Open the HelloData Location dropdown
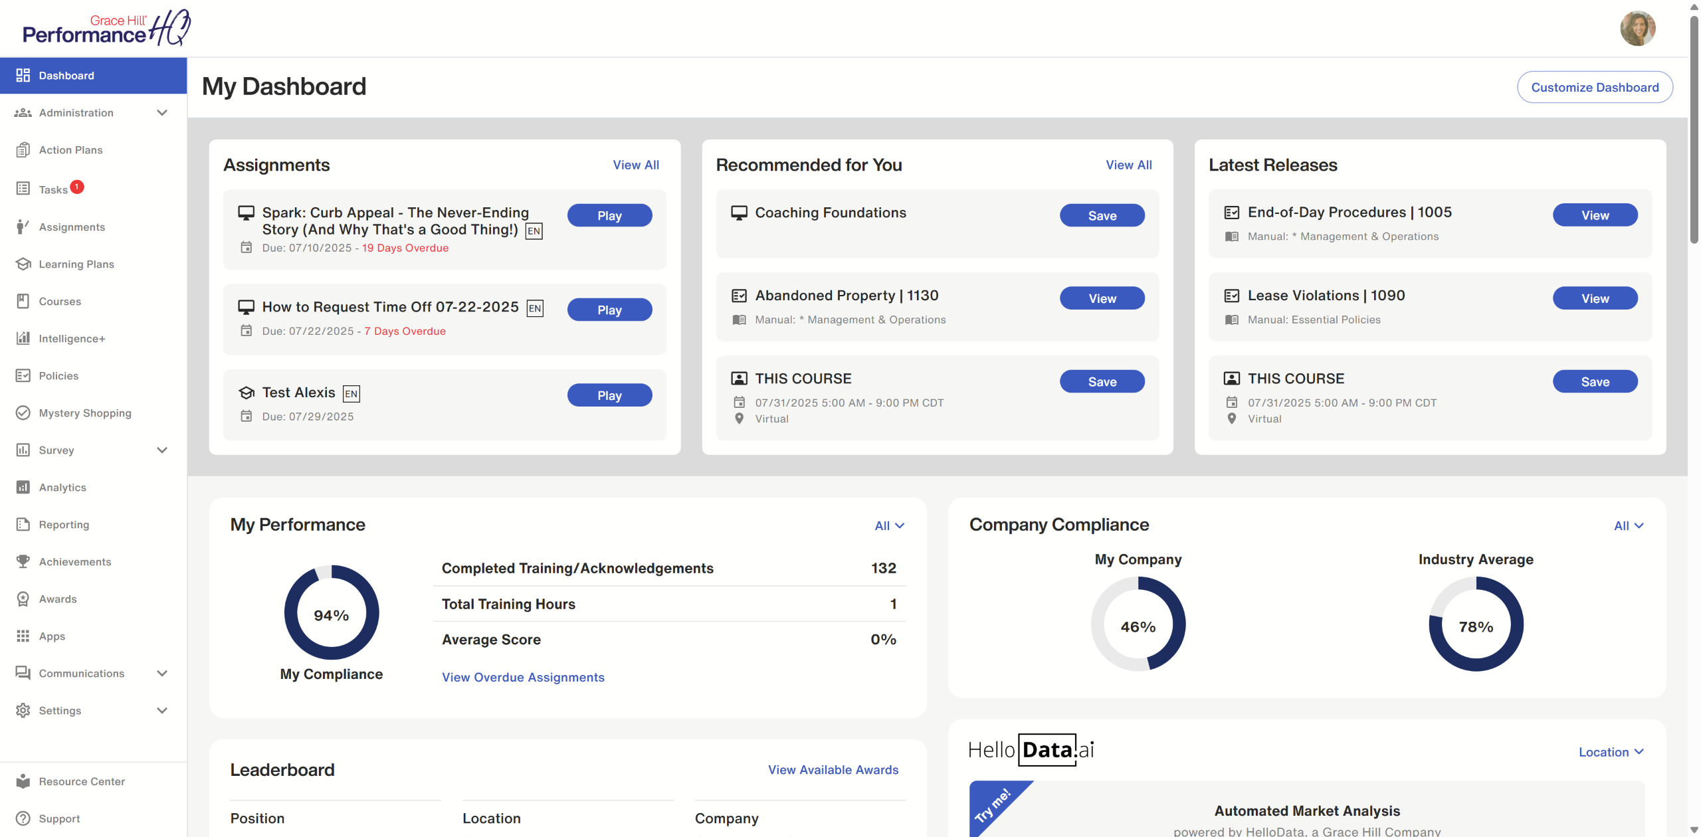 click(1611, 752)
